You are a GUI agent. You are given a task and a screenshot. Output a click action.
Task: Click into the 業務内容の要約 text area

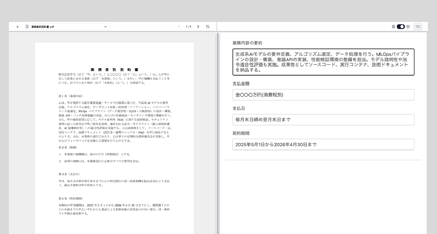point(323,62)
